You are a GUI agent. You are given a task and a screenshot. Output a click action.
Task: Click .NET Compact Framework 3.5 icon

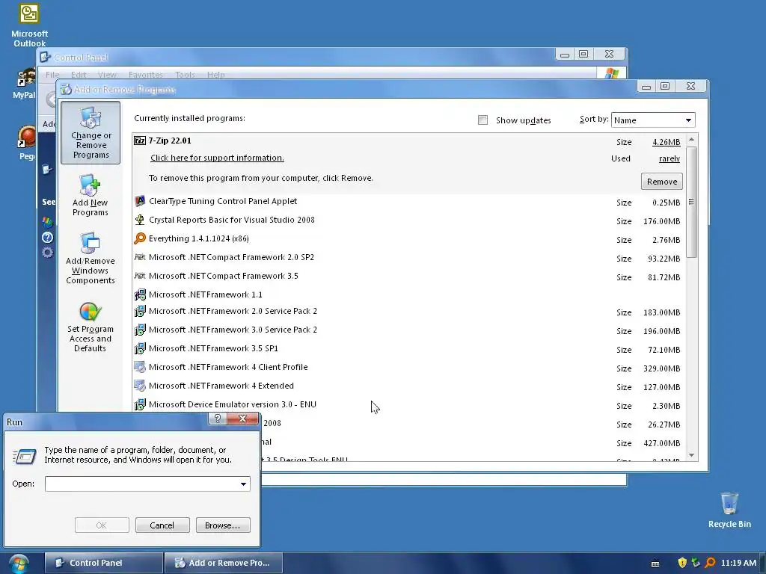pos(140,276)
